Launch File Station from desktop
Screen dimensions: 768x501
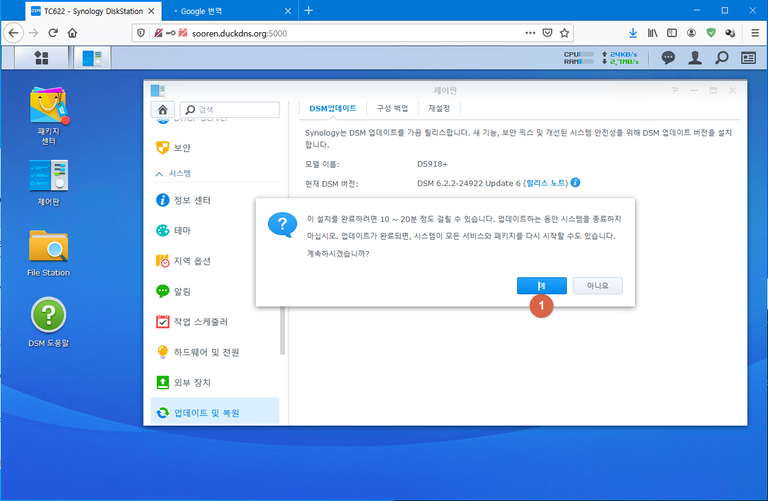pos(49,253)
